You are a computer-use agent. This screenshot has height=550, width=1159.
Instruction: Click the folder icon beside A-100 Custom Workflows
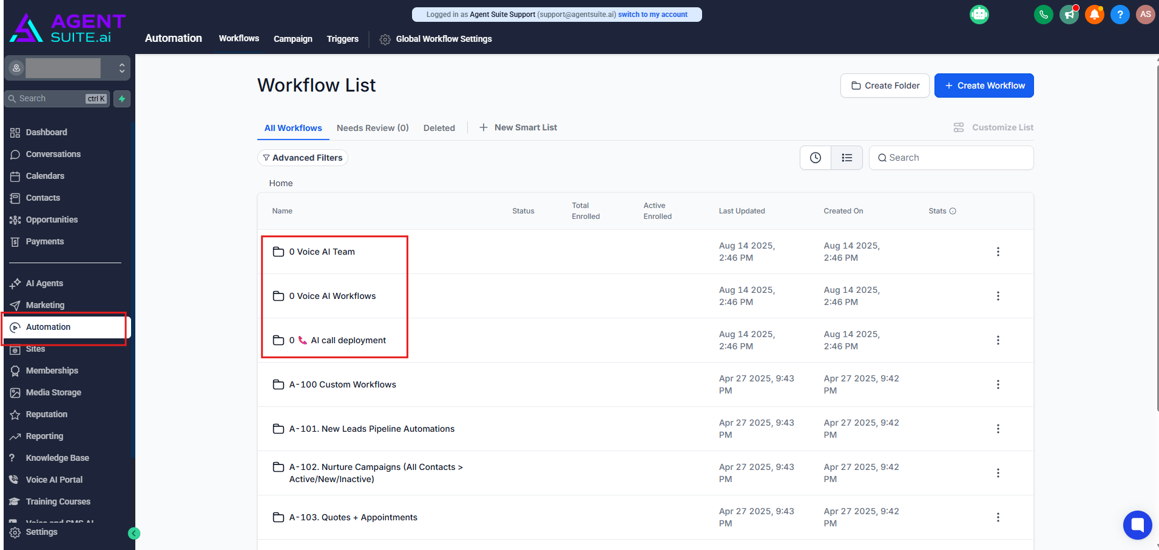[279, 384]
